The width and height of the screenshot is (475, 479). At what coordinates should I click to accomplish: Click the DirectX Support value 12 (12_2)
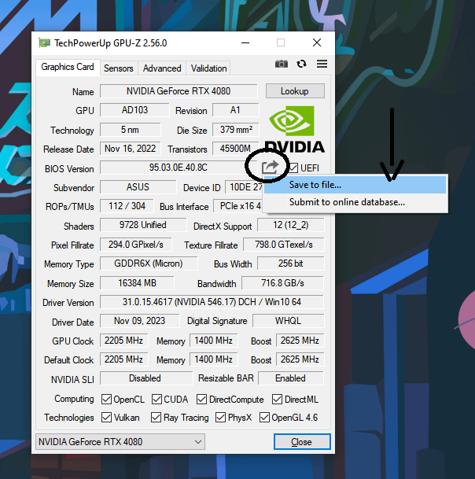click(290, 225)
